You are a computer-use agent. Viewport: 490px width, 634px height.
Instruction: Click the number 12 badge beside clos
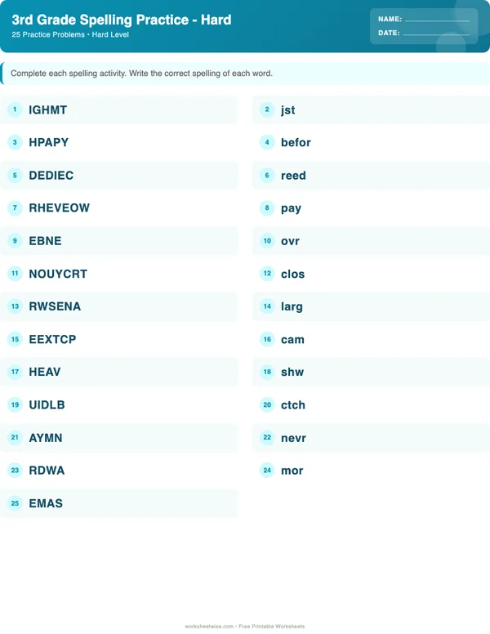[267, 274]
